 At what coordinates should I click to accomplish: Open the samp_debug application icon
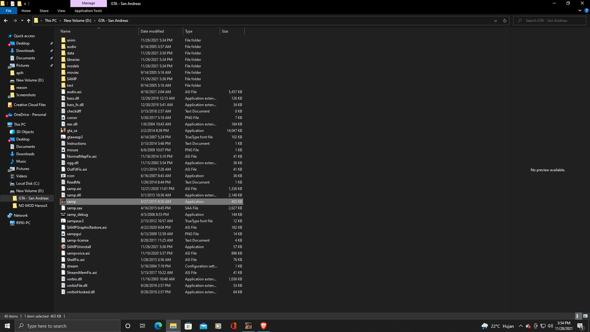(x=63, y=214)
